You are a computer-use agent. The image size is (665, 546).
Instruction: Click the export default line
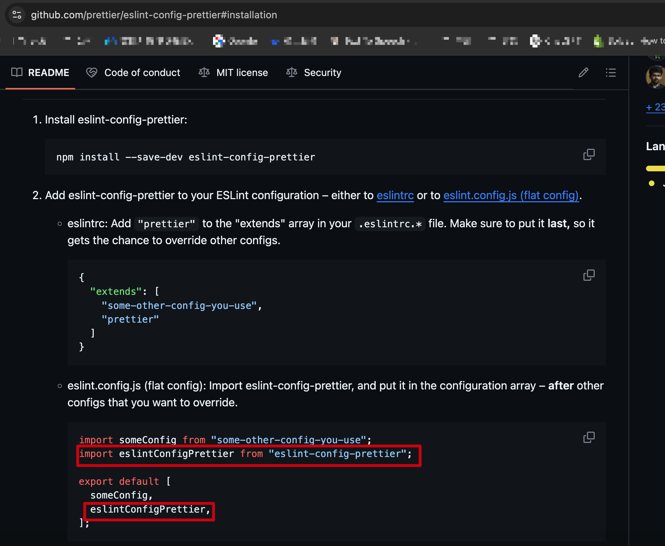pyautogui.click(x=125, y=481)
